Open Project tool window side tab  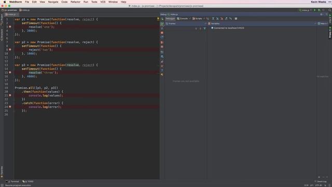coord(2,20)
